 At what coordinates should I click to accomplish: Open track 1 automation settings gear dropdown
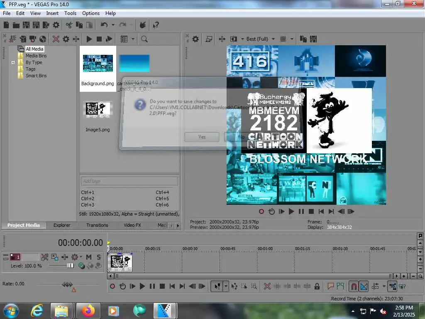(x=76, y=257)
